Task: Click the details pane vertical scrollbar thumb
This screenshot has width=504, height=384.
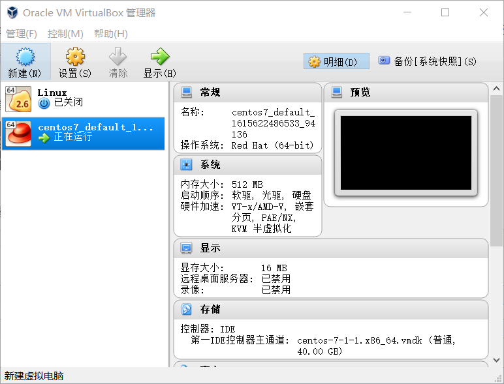Action: [496, 171]
